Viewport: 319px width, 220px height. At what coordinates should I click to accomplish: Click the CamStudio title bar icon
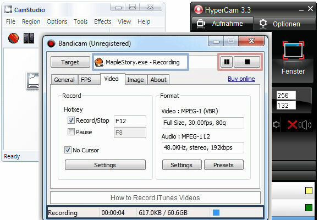coord(8,9)
